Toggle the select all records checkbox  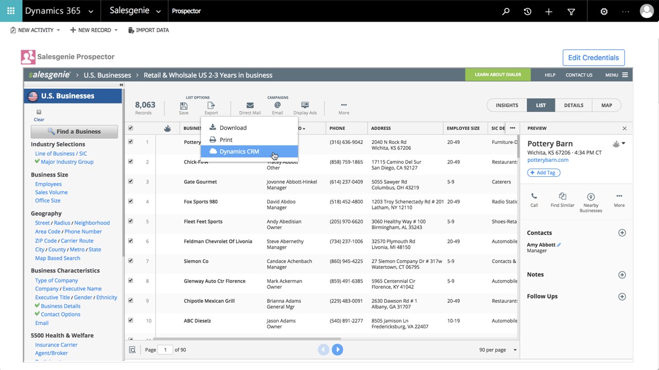[130, 128]
